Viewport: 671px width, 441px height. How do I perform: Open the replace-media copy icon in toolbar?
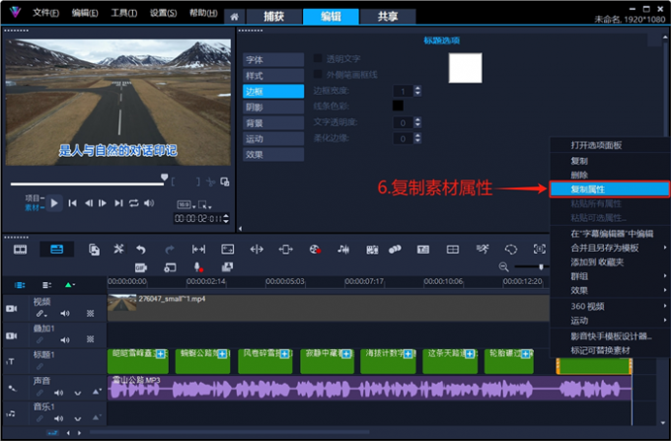tap(94, 250)
